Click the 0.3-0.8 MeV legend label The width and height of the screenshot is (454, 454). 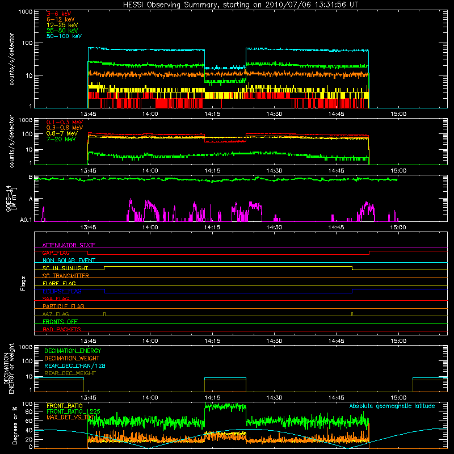(x=65, y=128)
